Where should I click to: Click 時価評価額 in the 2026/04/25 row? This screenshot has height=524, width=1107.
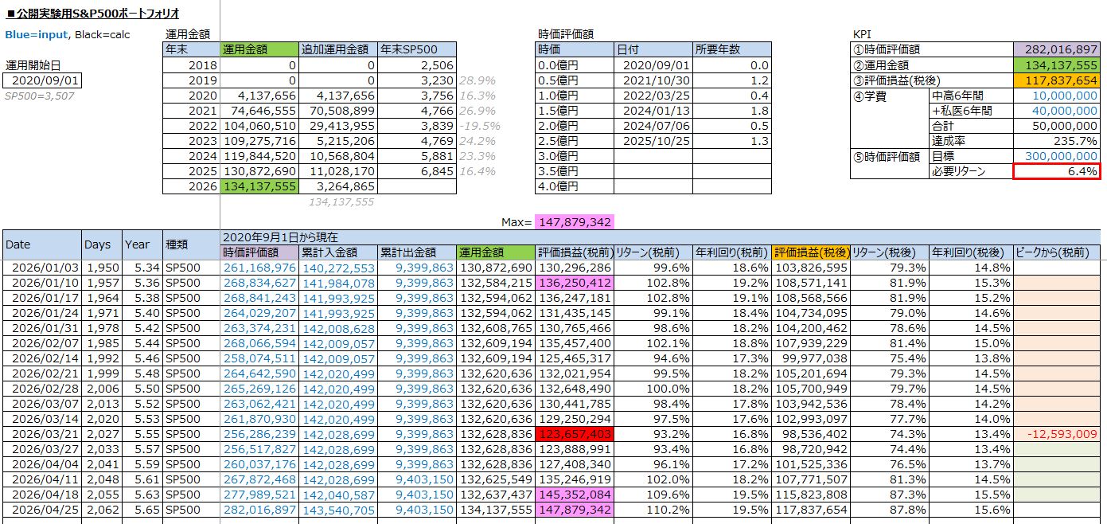259,510
